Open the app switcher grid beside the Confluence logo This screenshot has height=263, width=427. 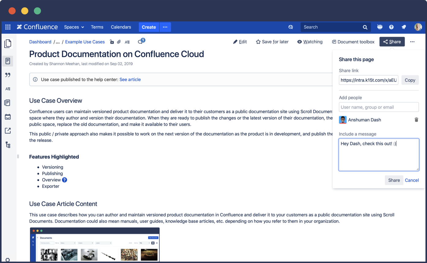point(8,27)
